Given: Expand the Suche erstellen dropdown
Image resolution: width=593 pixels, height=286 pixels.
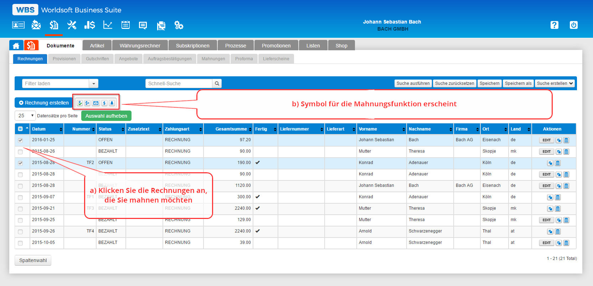Looking at the screenshot, I should pos(555,83).
